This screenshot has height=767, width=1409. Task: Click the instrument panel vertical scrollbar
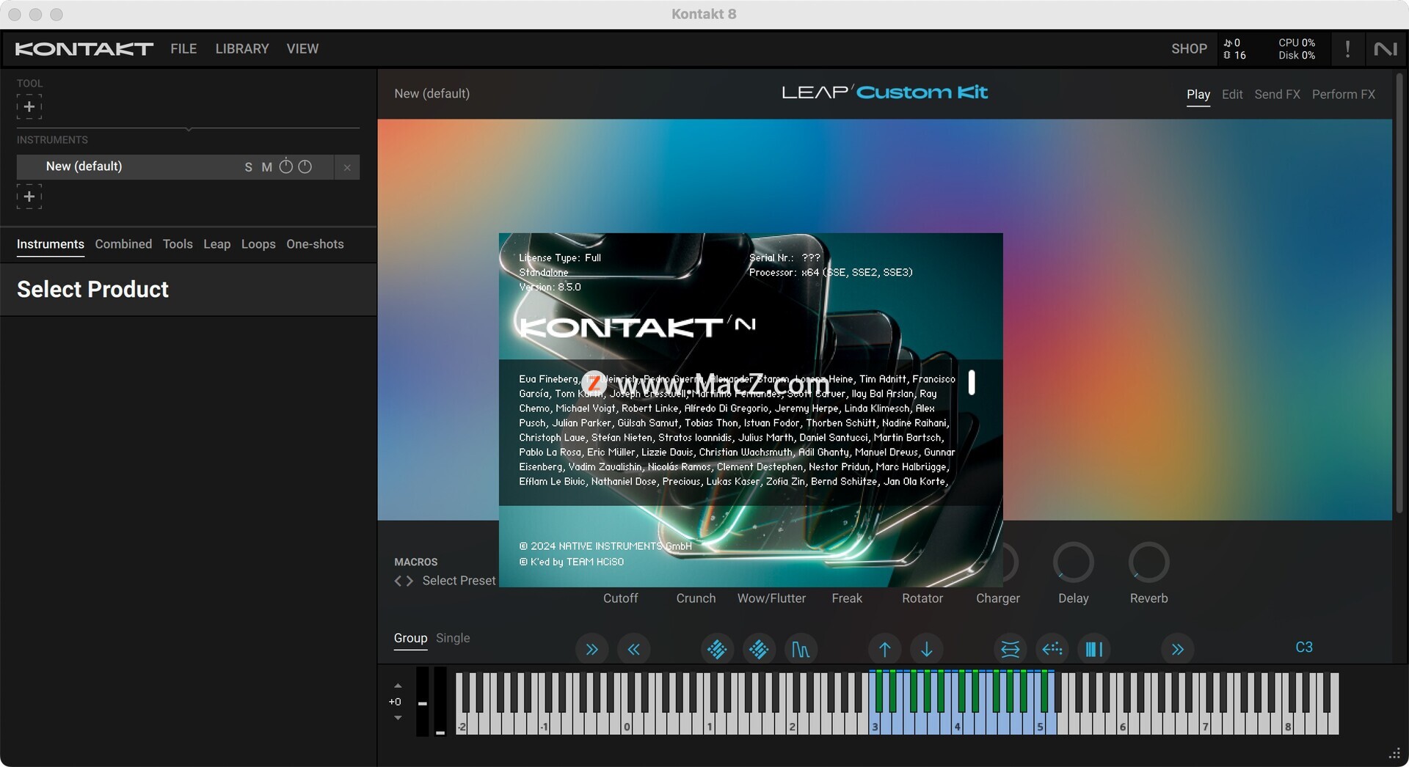pos(1399,293)
